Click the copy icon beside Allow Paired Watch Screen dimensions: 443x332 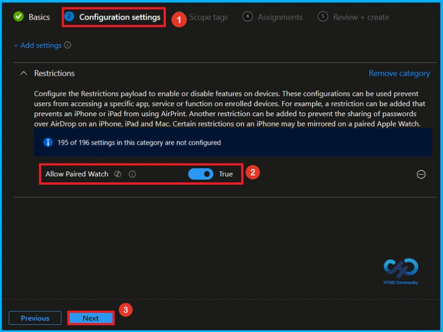(117, 174)
